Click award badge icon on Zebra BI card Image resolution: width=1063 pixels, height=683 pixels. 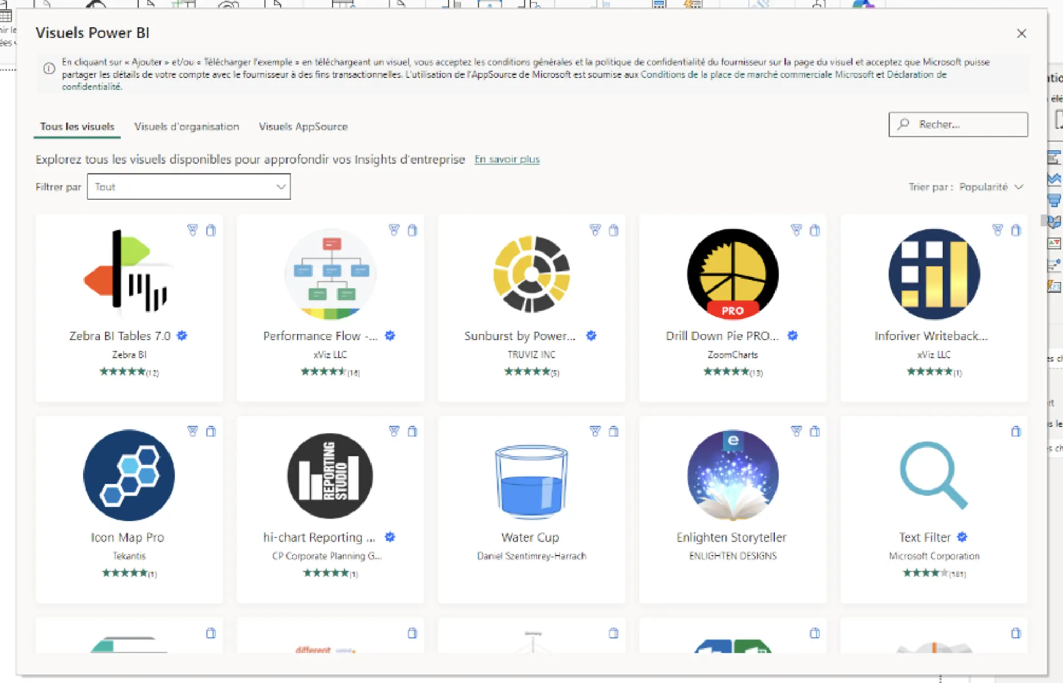tap(192, 230)
